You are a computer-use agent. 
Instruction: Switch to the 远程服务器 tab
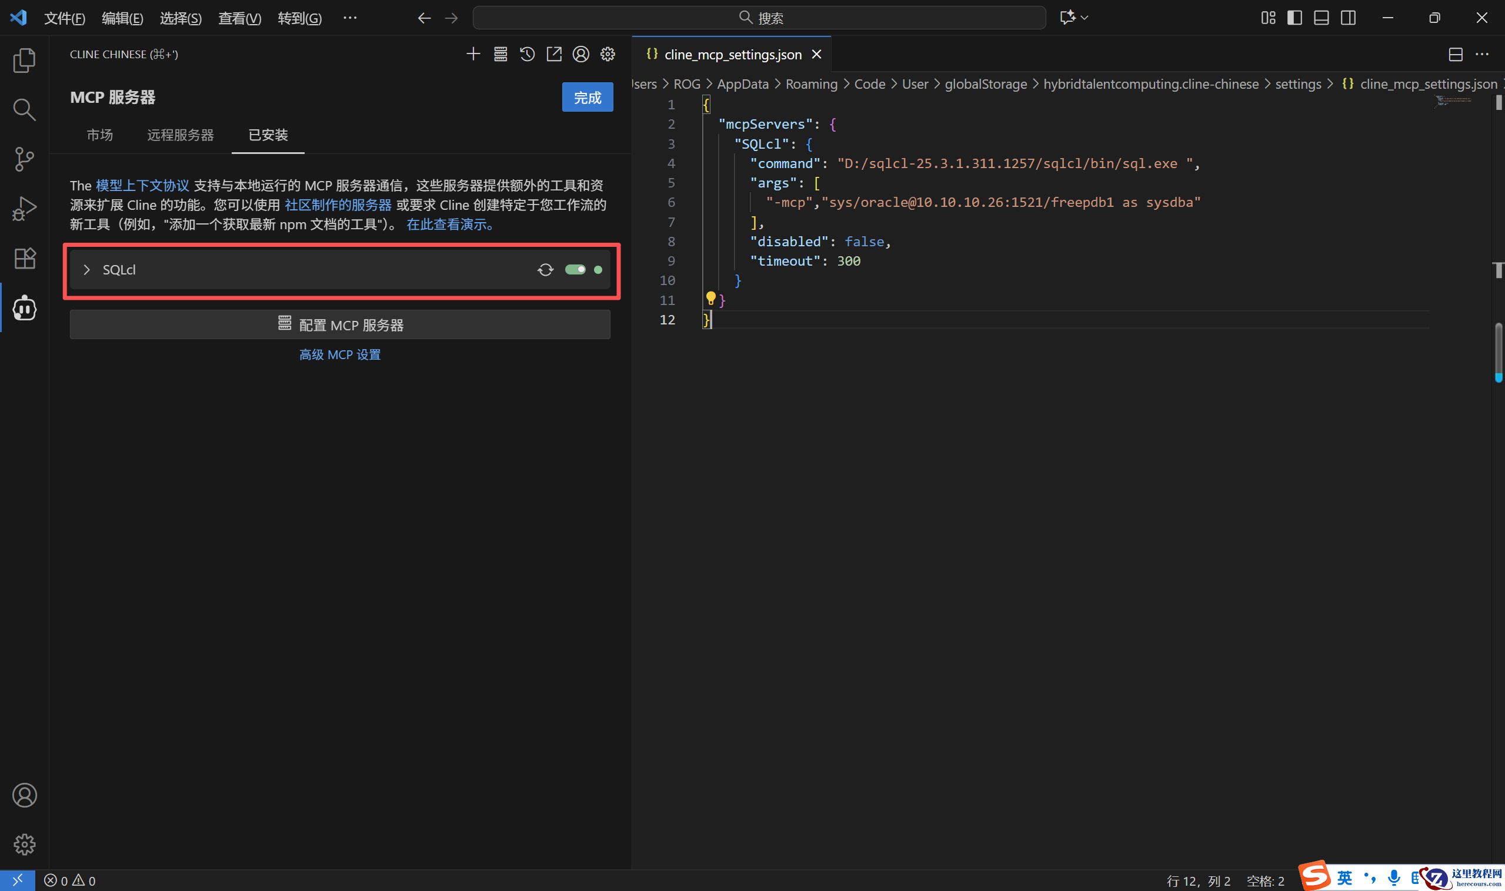tap(180, 135)
